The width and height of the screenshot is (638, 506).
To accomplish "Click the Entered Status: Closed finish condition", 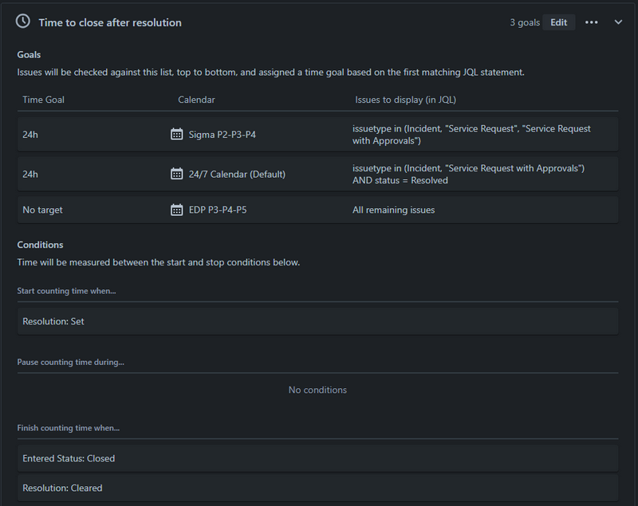I will pos(69,459).
